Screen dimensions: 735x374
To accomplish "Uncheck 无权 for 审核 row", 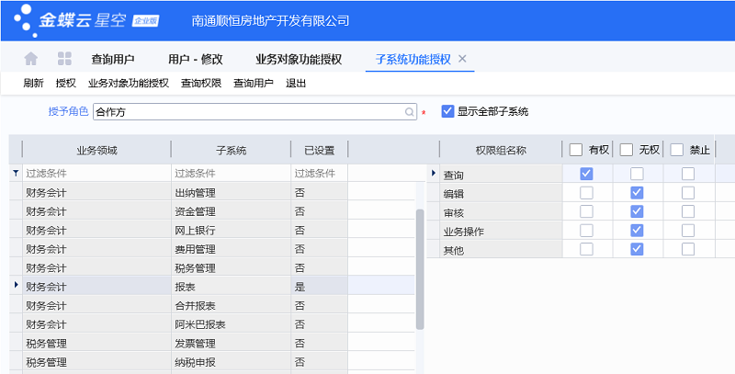I will coord(637,211).
